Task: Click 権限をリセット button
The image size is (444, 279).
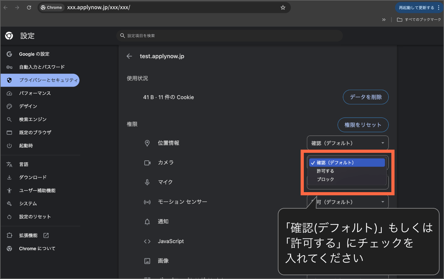Action: 363,125
